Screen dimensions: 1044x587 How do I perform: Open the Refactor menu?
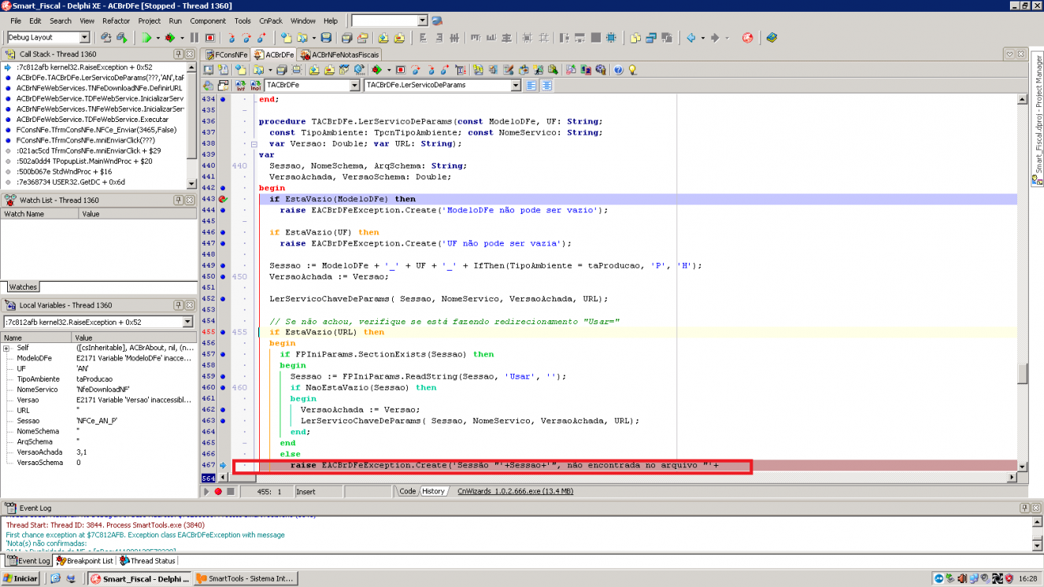point(116,20)
